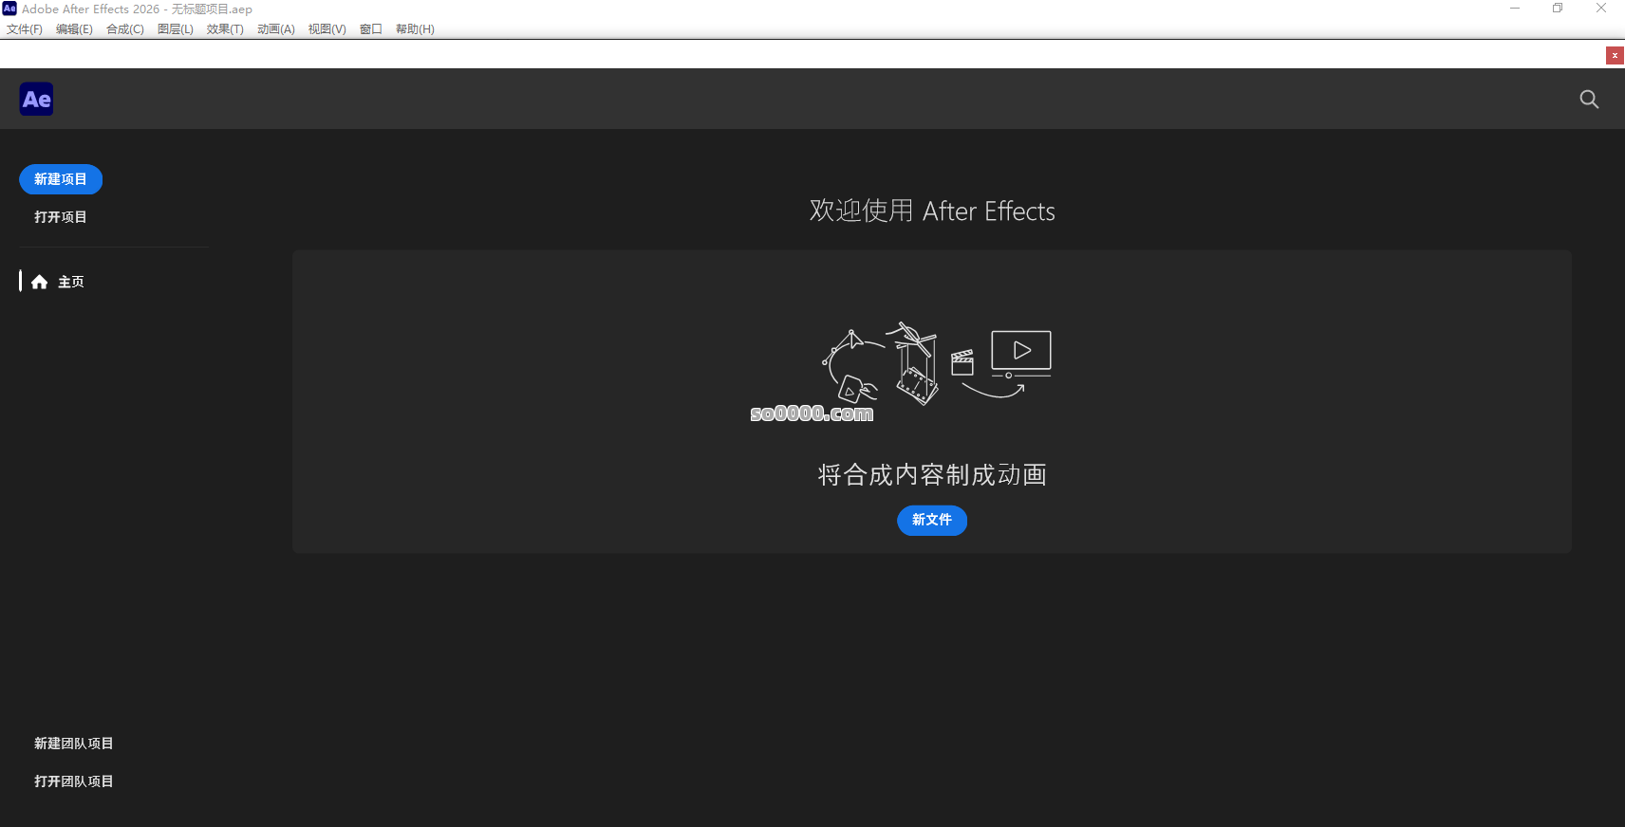The height and width of the screenshot is (827, 1625).
Task: Click 打开团队项目 at the bottom left
Action: tap(74, 781)
